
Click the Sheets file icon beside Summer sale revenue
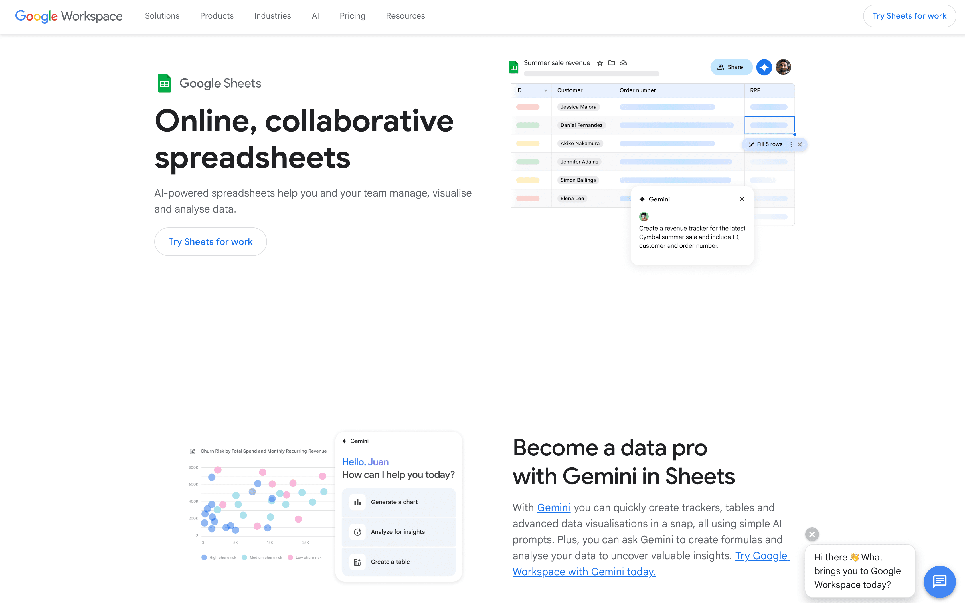tap(514, 67)
